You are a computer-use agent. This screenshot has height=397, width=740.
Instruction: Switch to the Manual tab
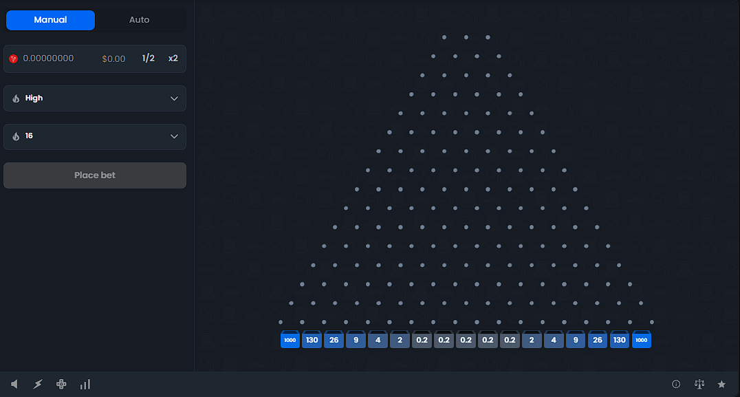(x=50, y=20)
